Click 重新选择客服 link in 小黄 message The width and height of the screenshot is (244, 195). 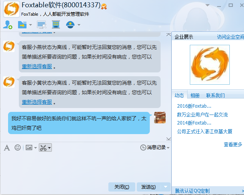(37, 102)
